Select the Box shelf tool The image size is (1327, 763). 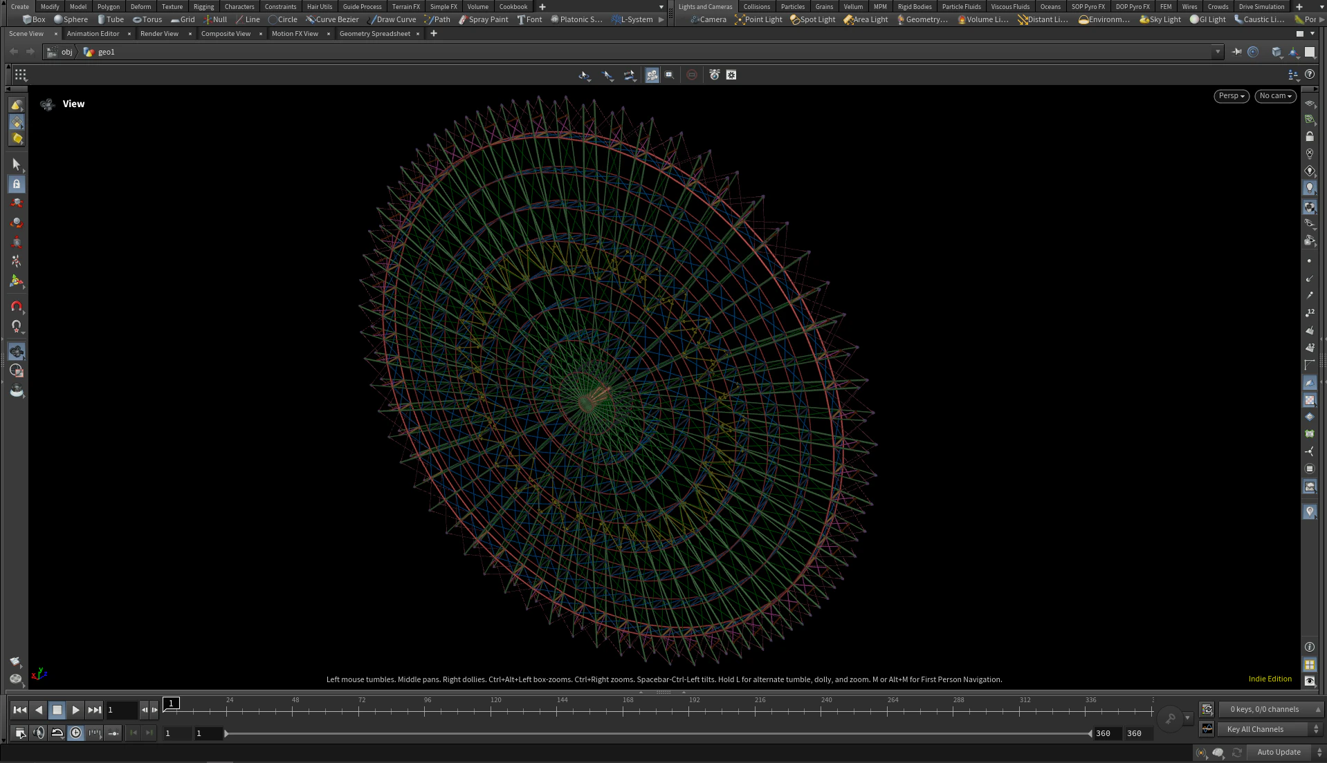pyautogui.click(x=33, y=19)
